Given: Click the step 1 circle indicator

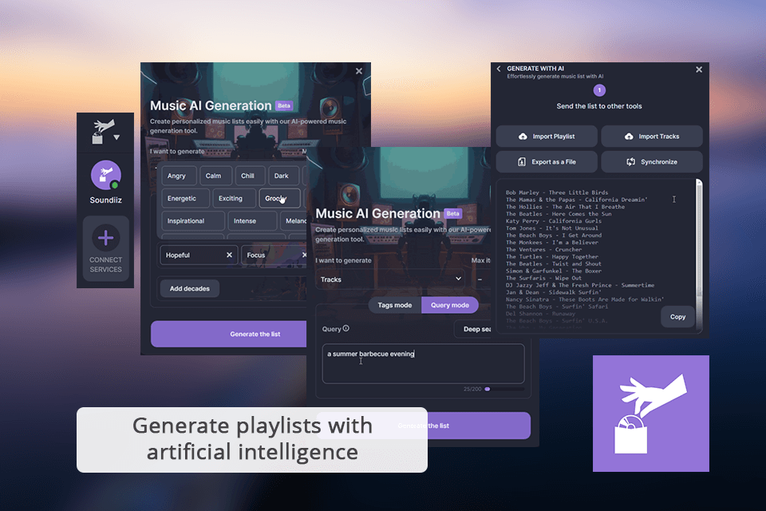Looking at the screenshot, I should point(599,90).
